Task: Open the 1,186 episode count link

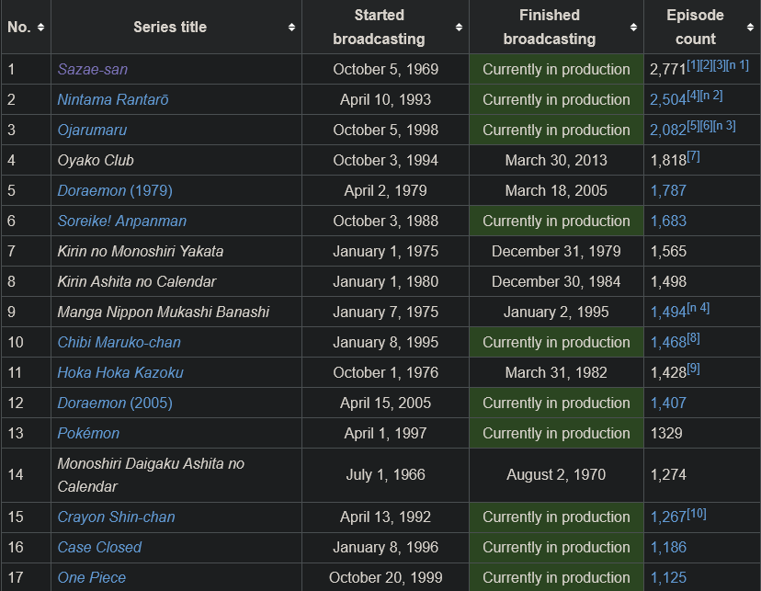Action: tap(668, 547)
